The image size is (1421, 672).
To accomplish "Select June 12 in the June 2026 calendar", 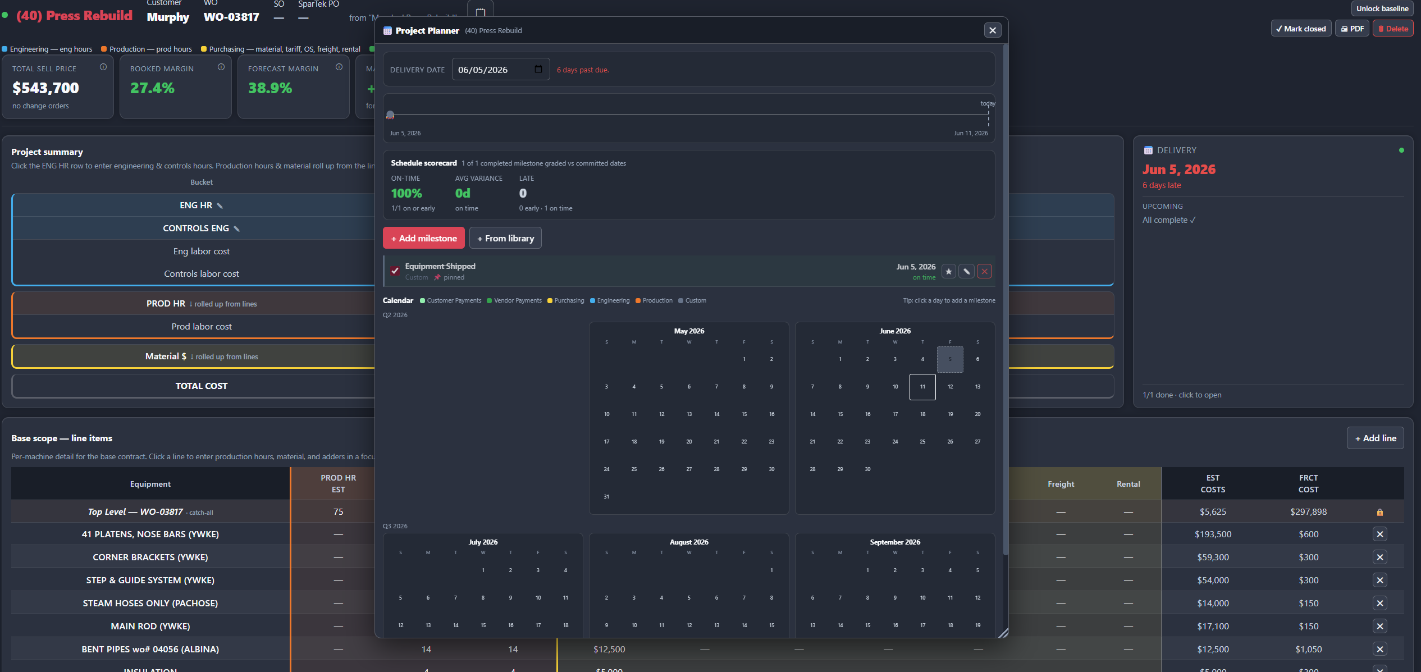I will tap(950, 387).
